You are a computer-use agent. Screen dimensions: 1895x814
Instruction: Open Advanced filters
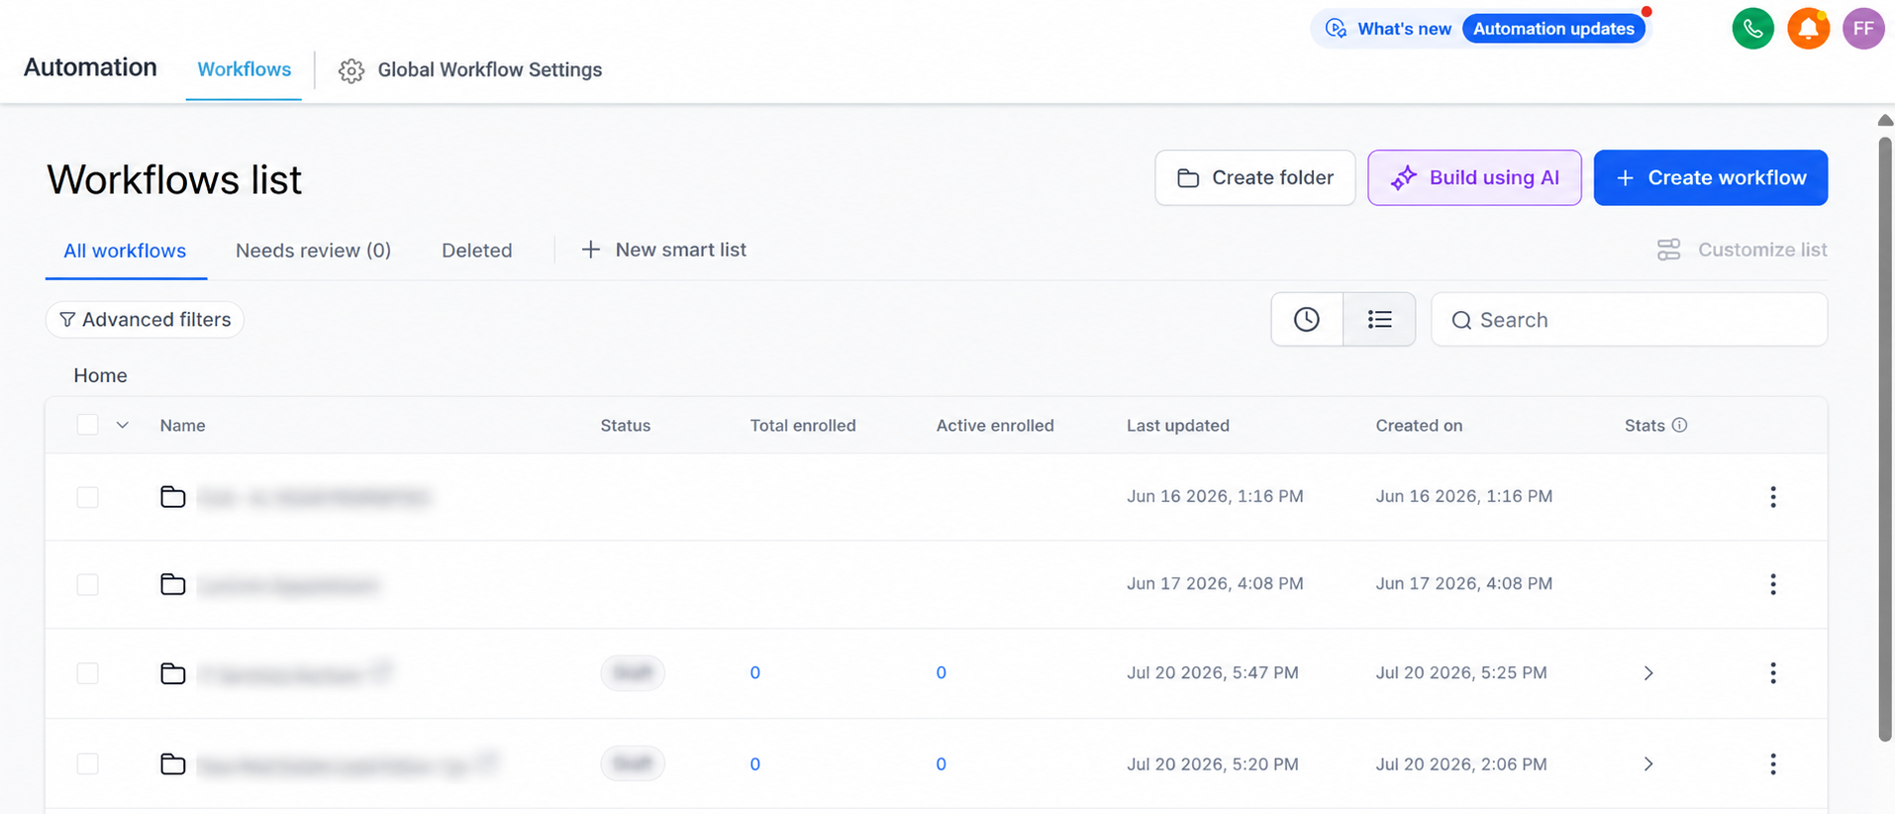click(x=145, y=320)
